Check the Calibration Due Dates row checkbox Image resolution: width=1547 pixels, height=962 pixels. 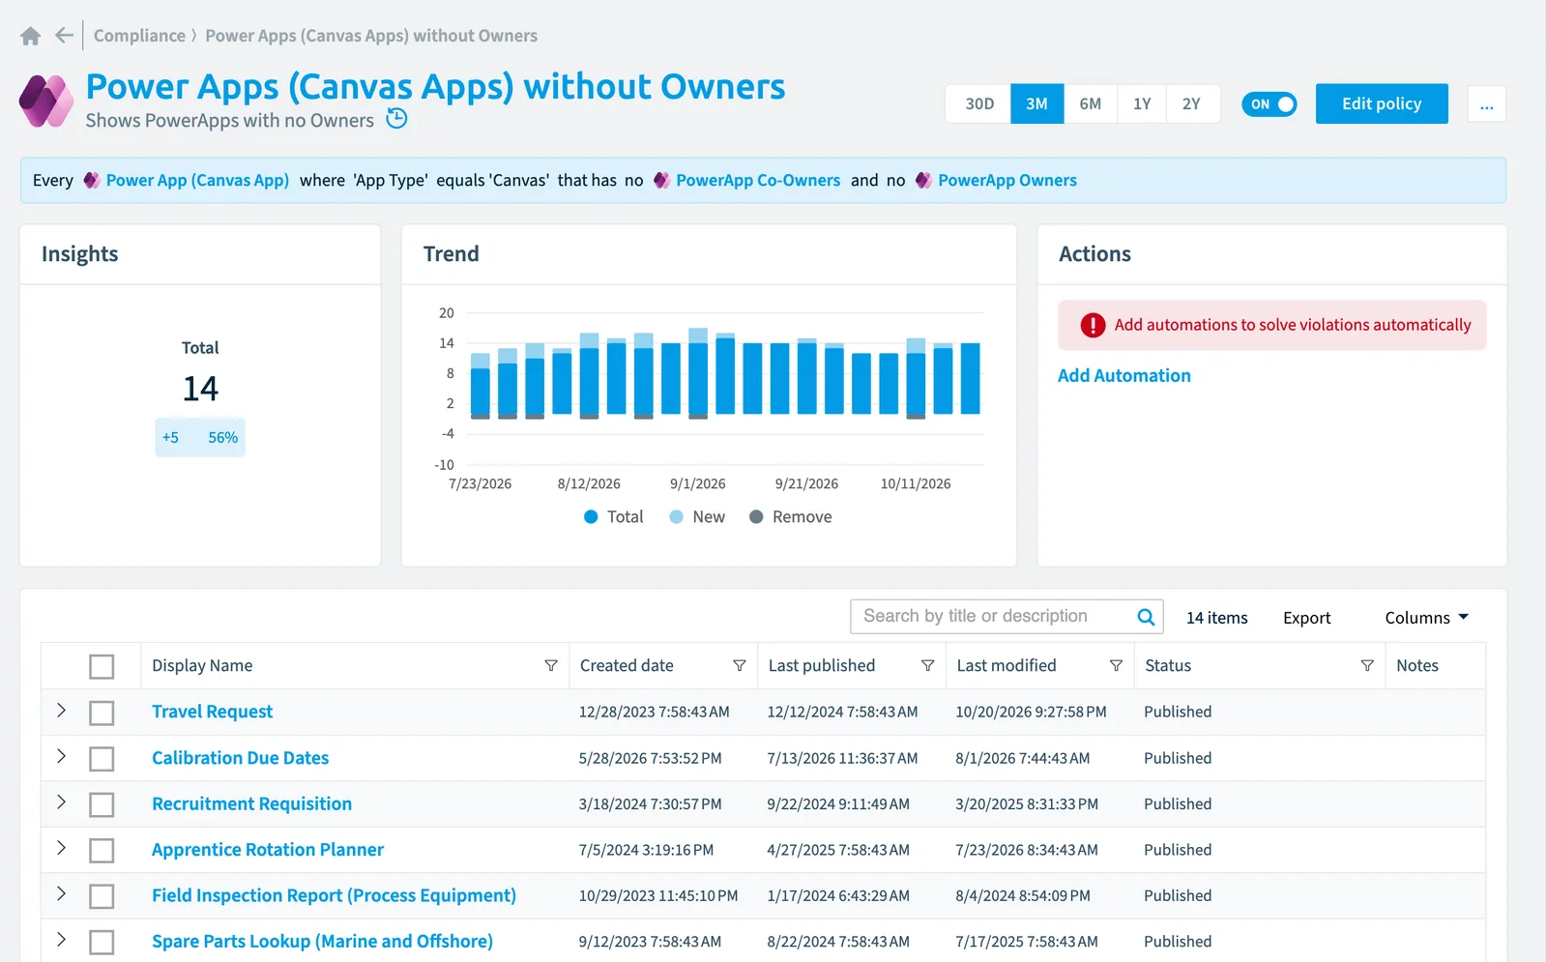[x=102, y=759]
